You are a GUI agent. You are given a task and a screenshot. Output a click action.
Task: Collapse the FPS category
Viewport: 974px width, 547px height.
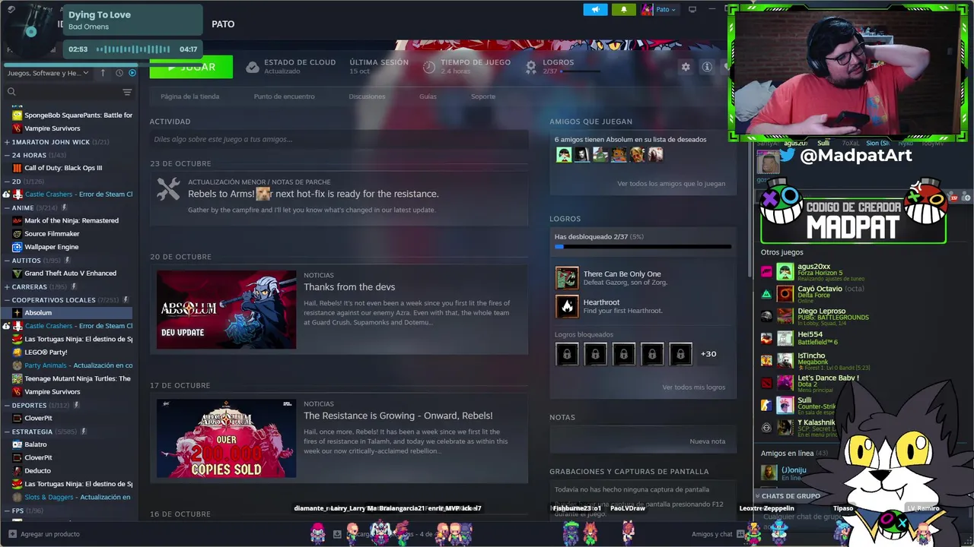pyautogui.click(x=25, y=511)
